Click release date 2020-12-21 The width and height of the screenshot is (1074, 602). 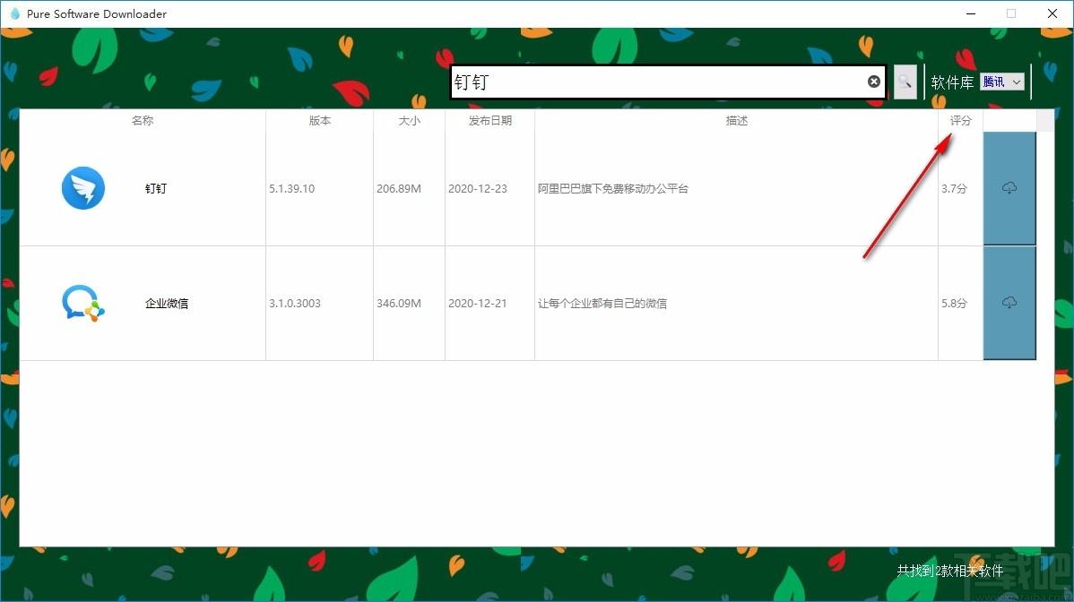click(478, 303)
